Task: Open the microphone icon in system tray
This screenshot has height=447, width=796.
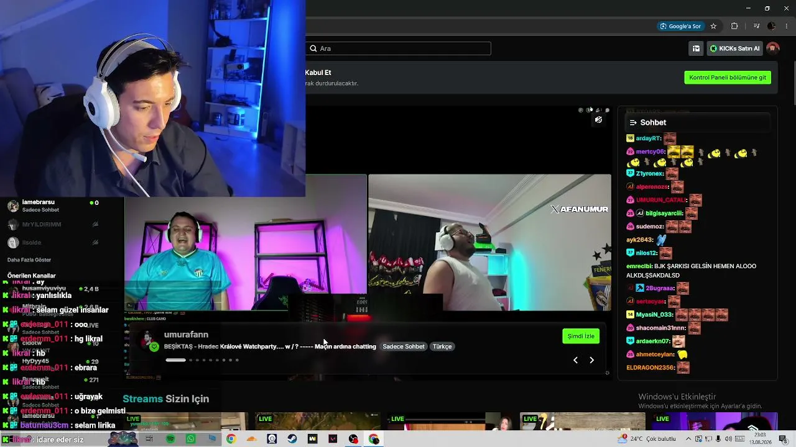Action: tap(719, 439)
